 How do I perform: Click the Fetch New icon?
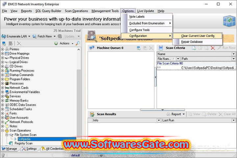35,36
